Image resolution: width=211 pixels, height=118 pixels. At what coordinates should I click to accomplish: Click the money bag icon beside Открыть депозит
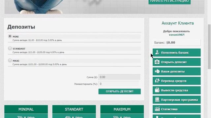tap(157, 62)
